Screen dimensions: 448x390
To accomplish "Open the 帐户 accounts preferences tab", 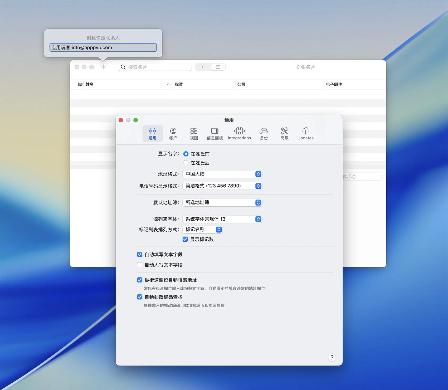I will (x=173, y=134).
